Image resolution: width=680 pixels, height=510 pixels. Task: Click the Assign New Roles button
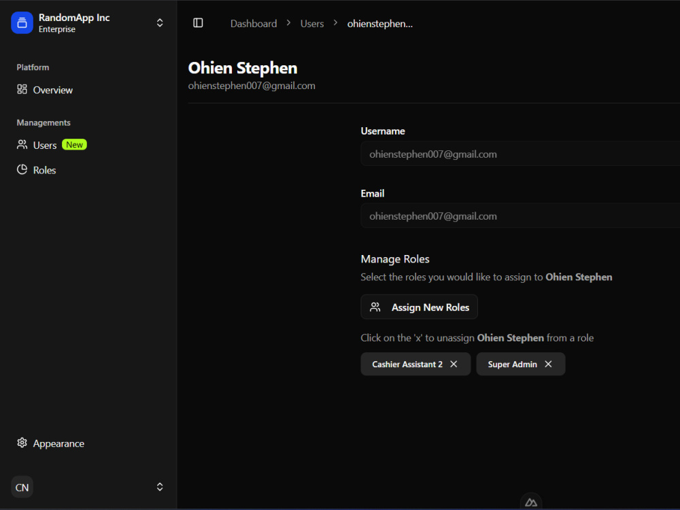[x=420, y=307]
